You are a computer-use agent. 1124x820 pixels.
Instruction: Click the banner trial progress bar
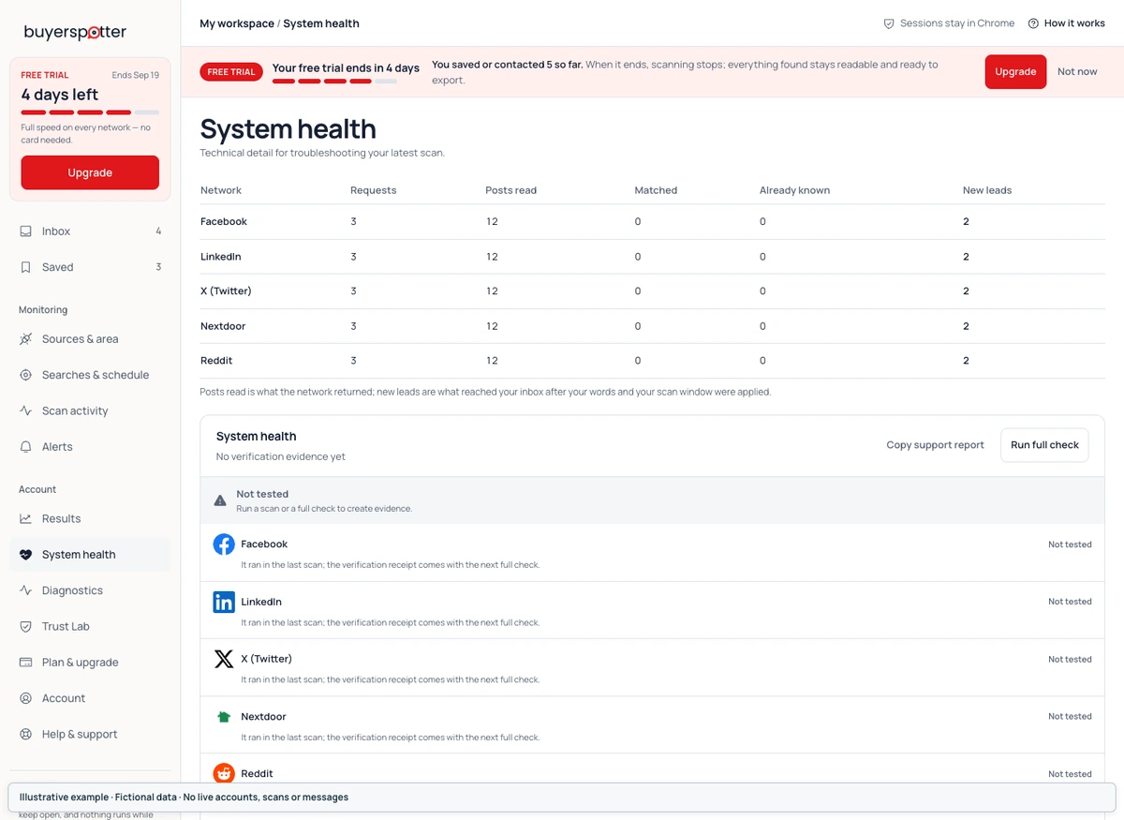[334, 82]
